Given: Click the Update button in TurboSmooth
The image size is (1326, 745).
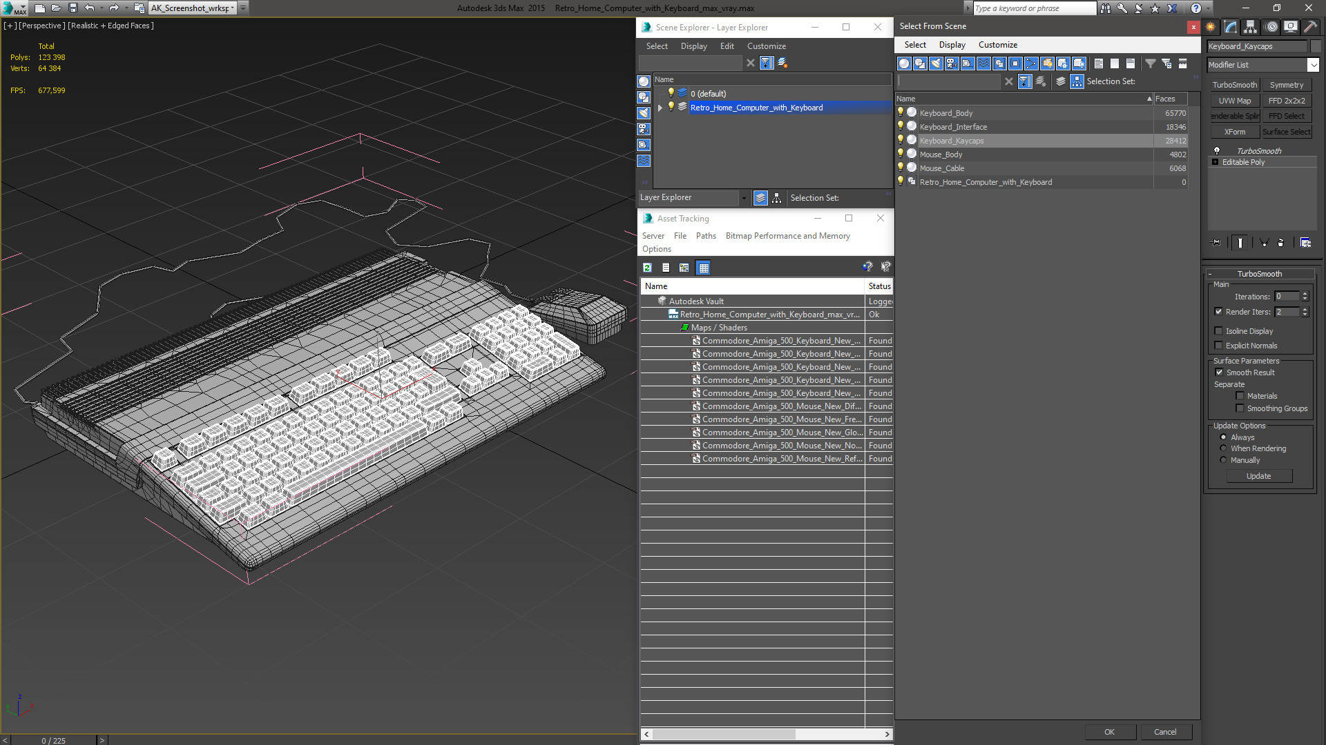Looking at the screenshot, I should pos(1259,476).
